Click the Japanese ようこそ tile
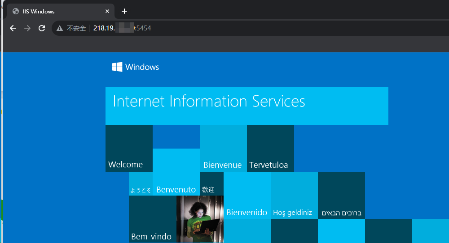This screenshot has height=243, width=449. [x=141, y=184]
